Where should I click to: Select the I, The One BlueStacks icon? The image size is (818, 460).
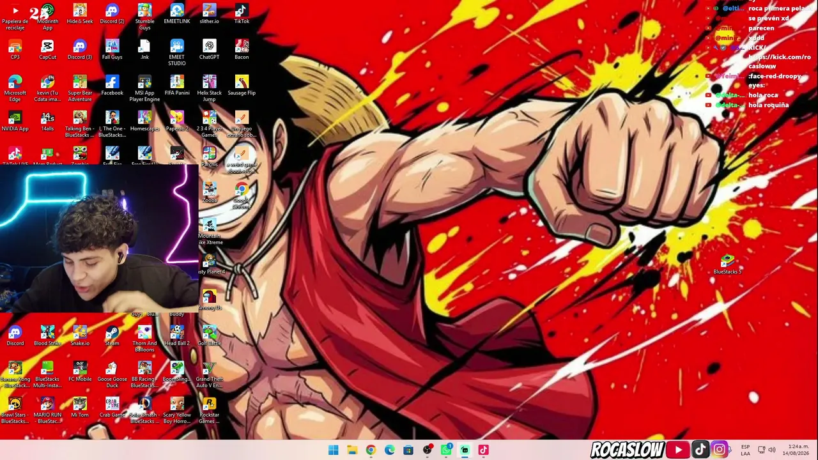[112, 125]
